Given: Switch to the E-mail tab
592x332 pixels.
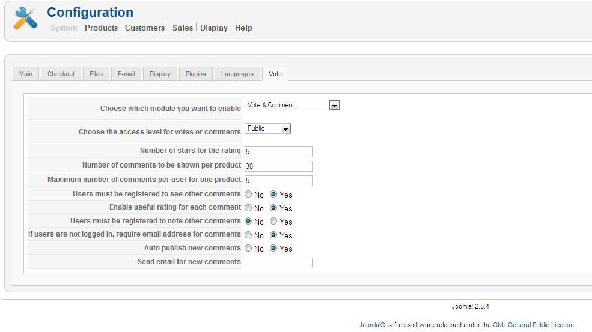Looking at the screenshot, I should tap(126, 74).
